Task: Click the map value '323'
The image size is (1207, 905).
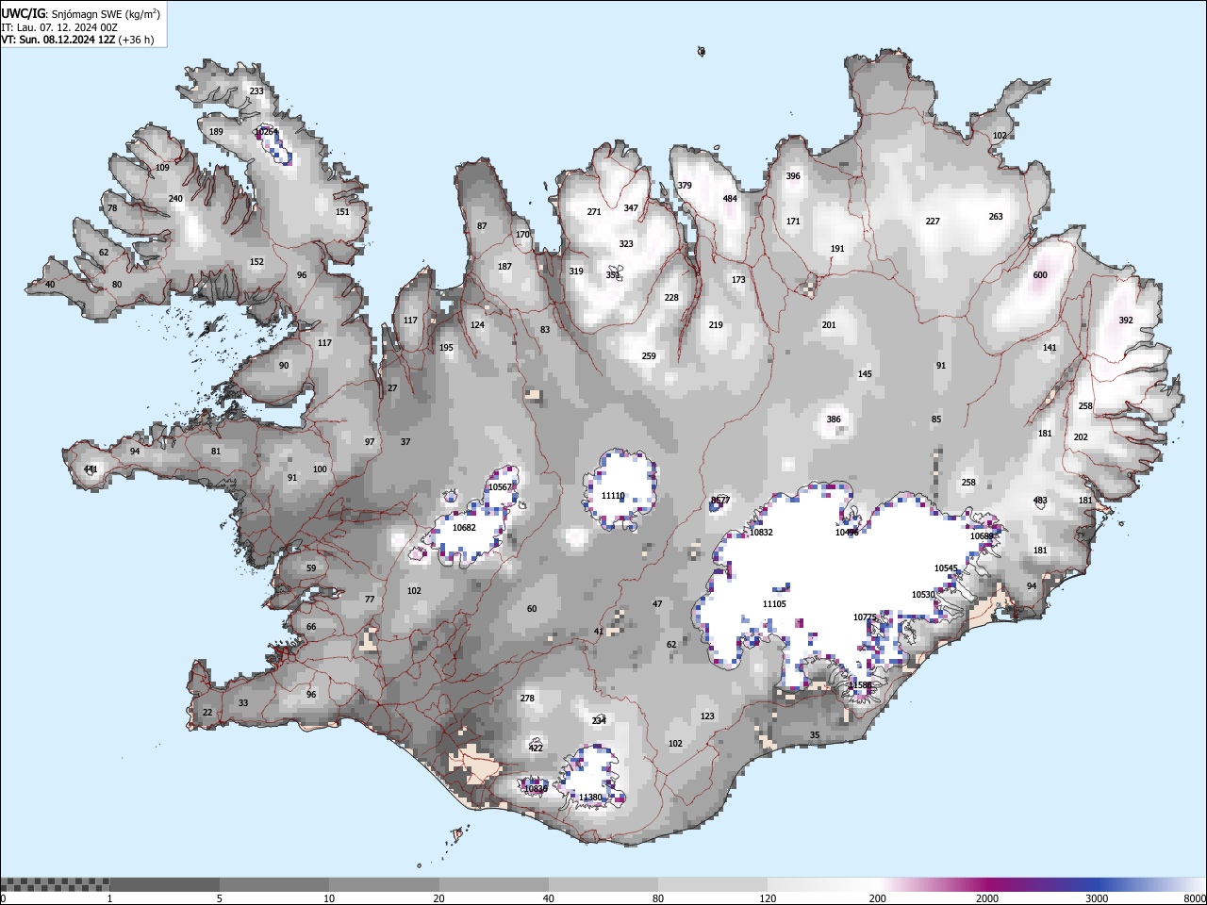Action: (x=626, y=244)
